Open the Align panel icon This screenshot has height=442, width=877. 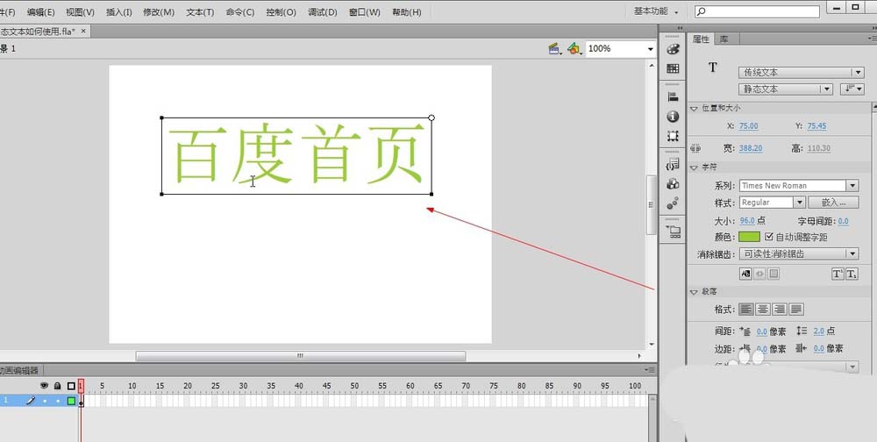pos(673,96)
